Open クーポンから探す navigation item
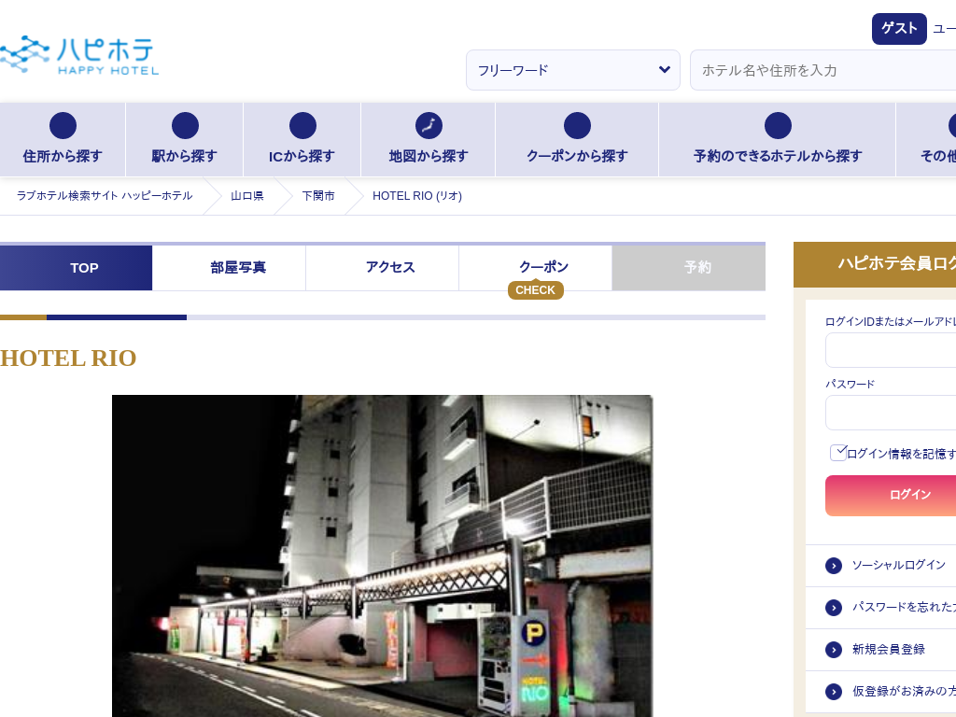 [x=577, y=140]
